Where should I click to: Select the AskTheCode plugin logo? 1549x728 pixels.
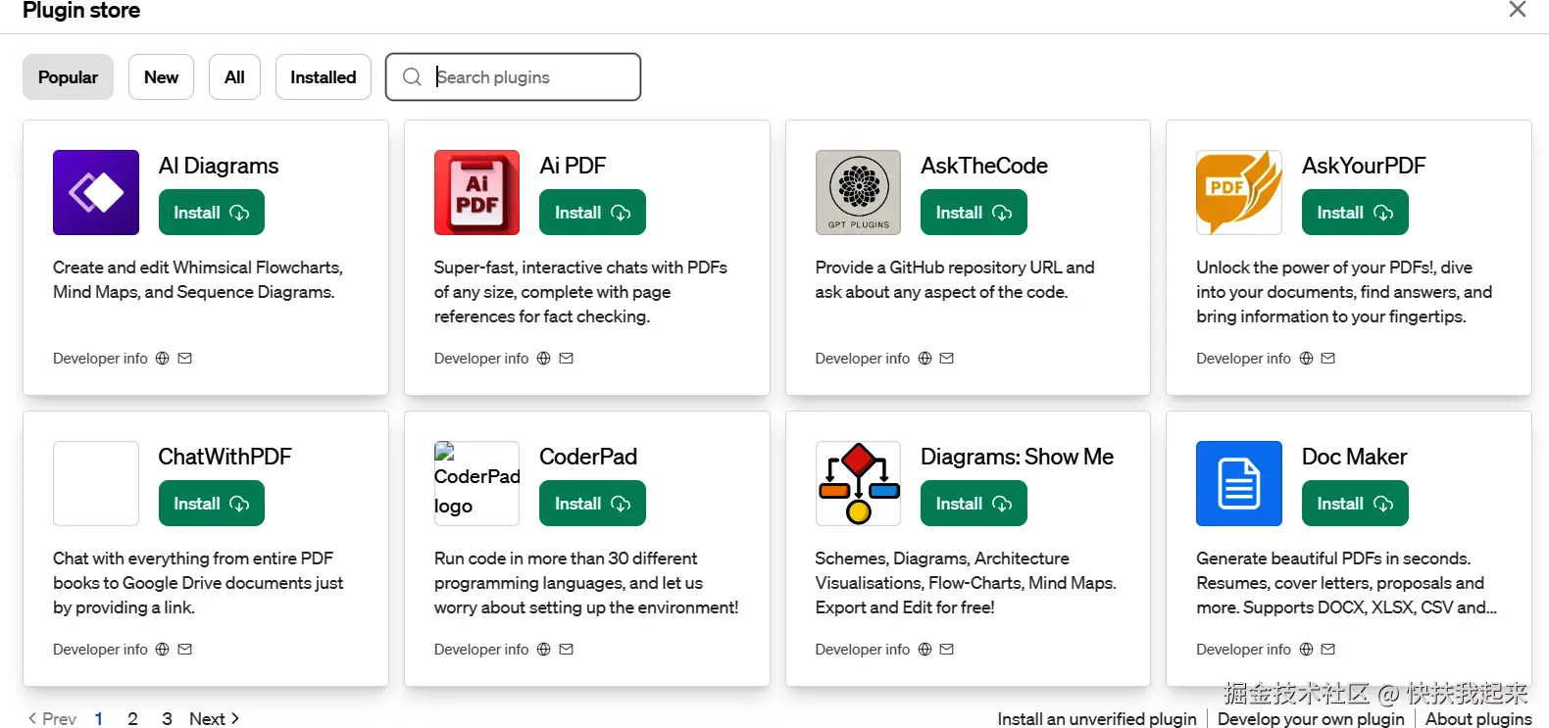858,192
